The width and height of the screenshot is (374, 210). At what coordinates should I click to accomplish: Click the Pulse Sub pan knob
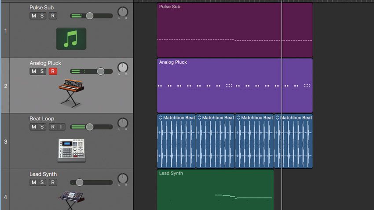[123, 12]
